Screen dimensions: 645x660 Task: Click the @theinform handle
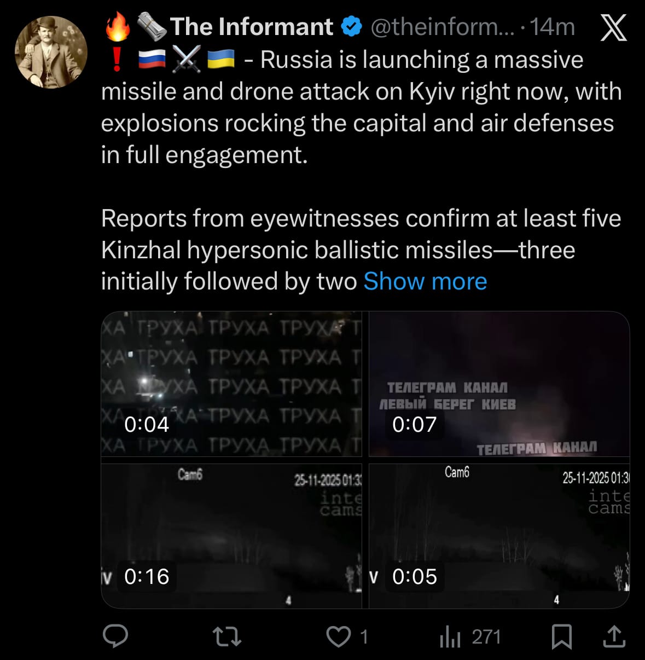coord(443,27)
